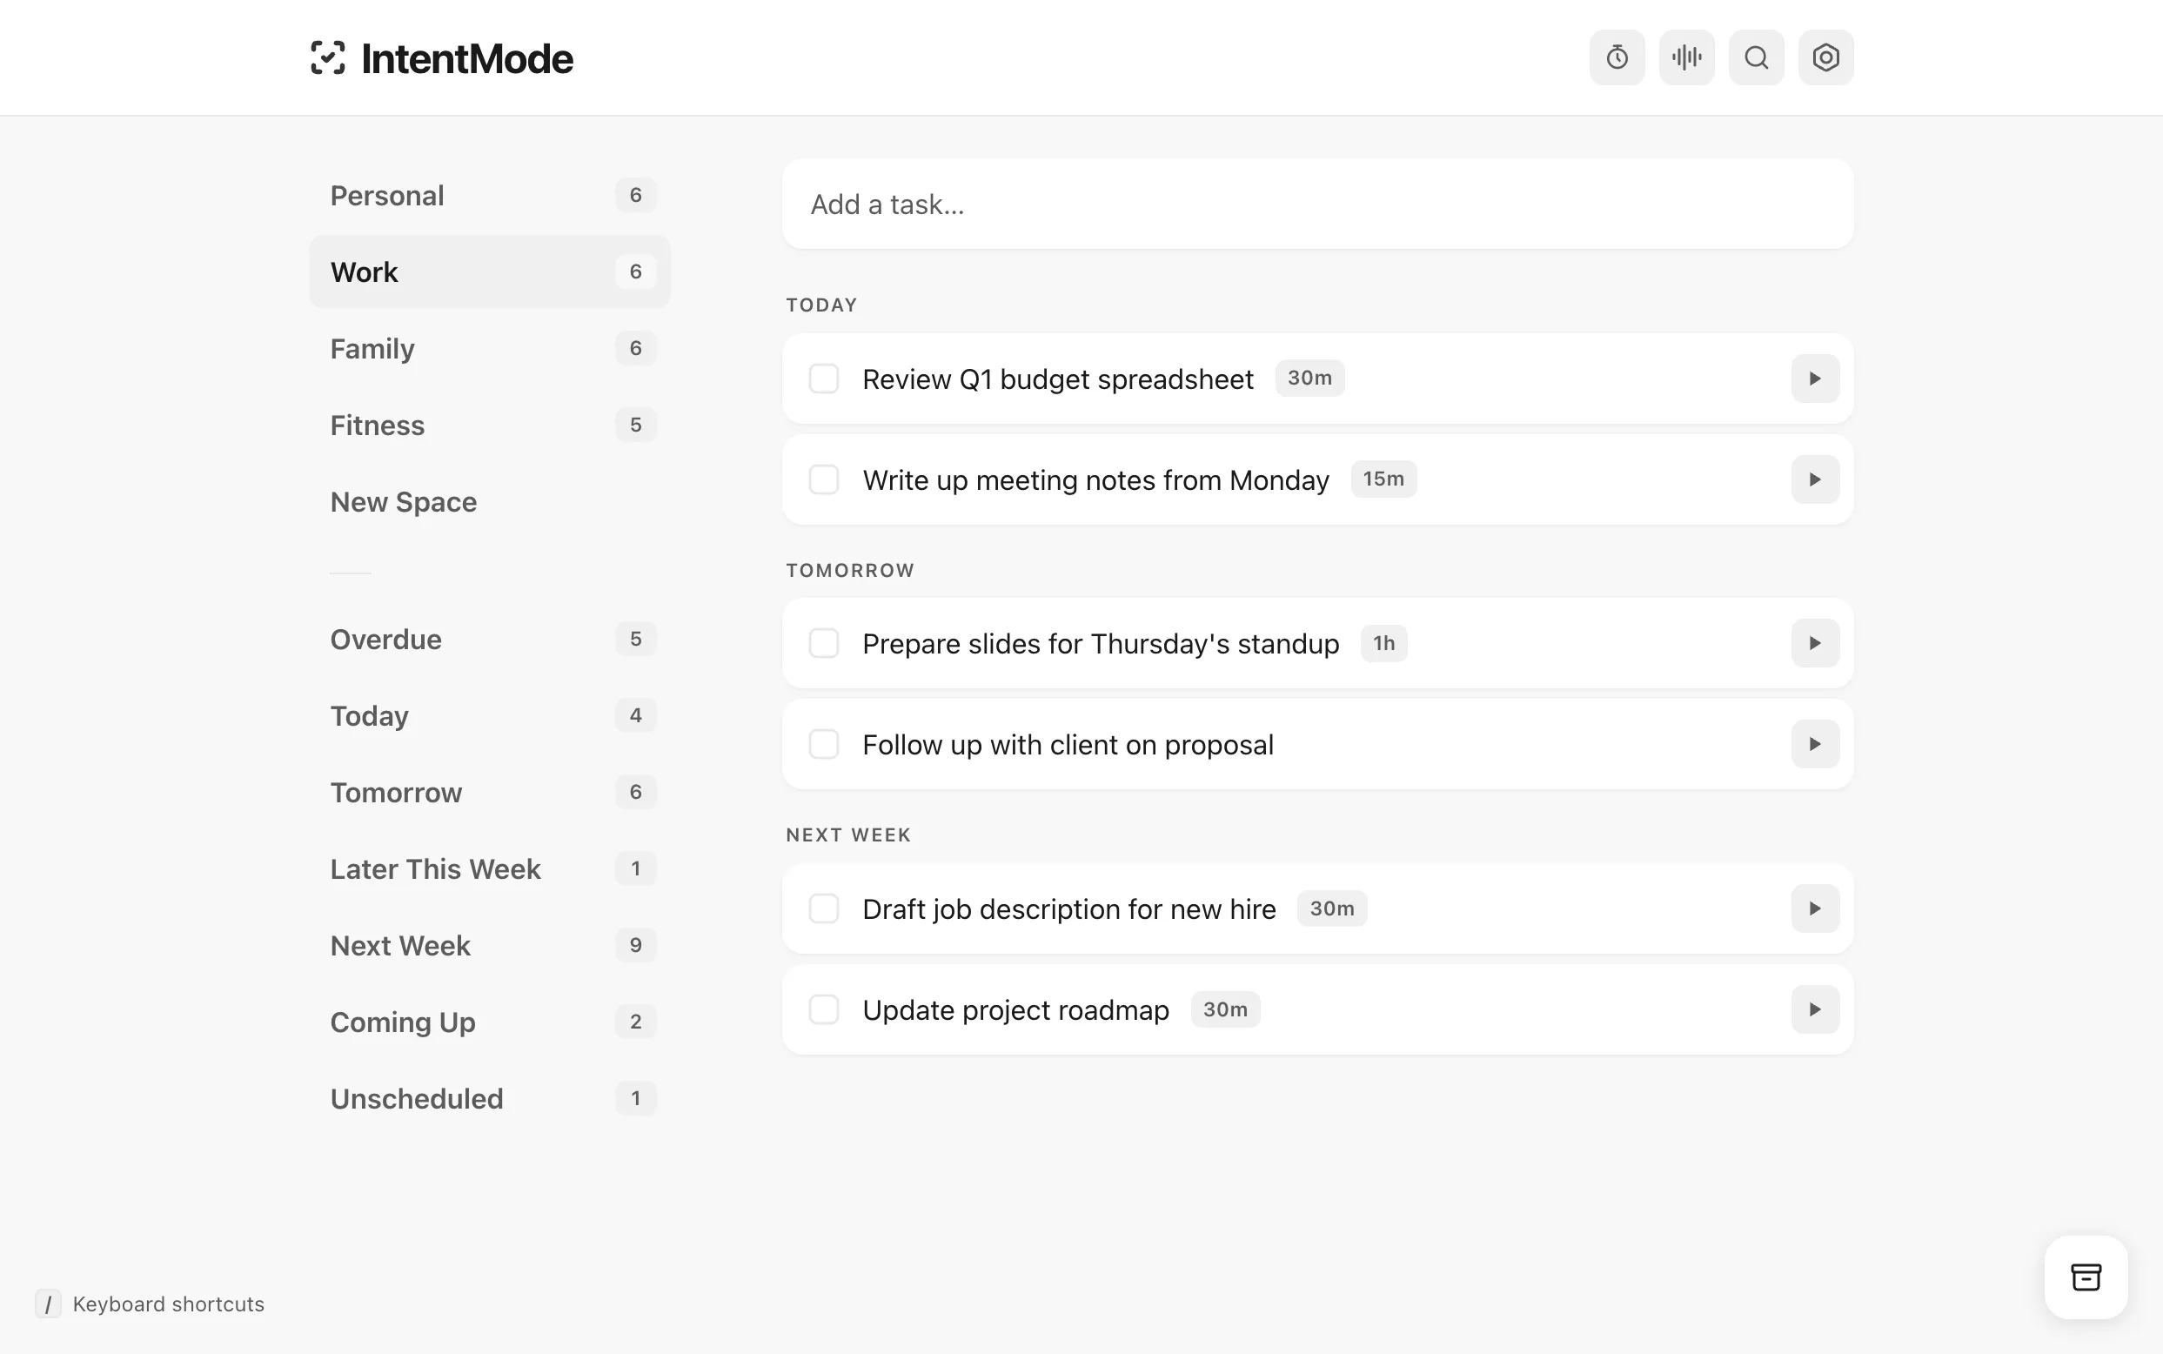This screenshot has width=2163, height=1354.
Task: Check off Write up meeting notes task
Action: tap(824, 480)
